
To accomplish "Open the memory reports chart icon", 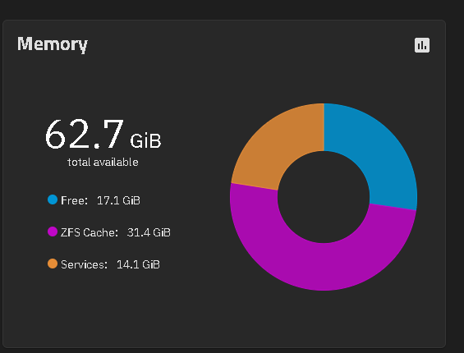I will (421, 45).
